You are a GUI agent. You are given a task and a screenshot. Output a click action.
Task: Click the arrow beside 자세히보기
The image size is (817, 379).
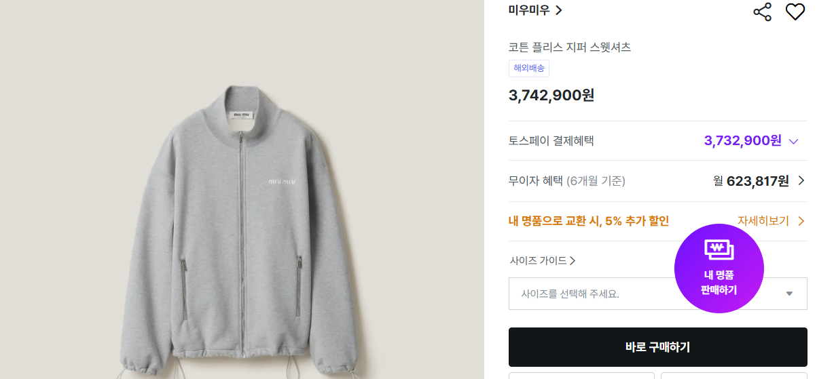[801, 221]
